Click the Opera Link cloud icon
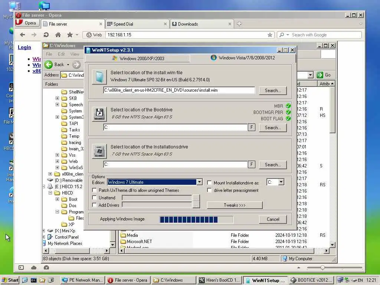380x285 pixels. coord(34,268)
